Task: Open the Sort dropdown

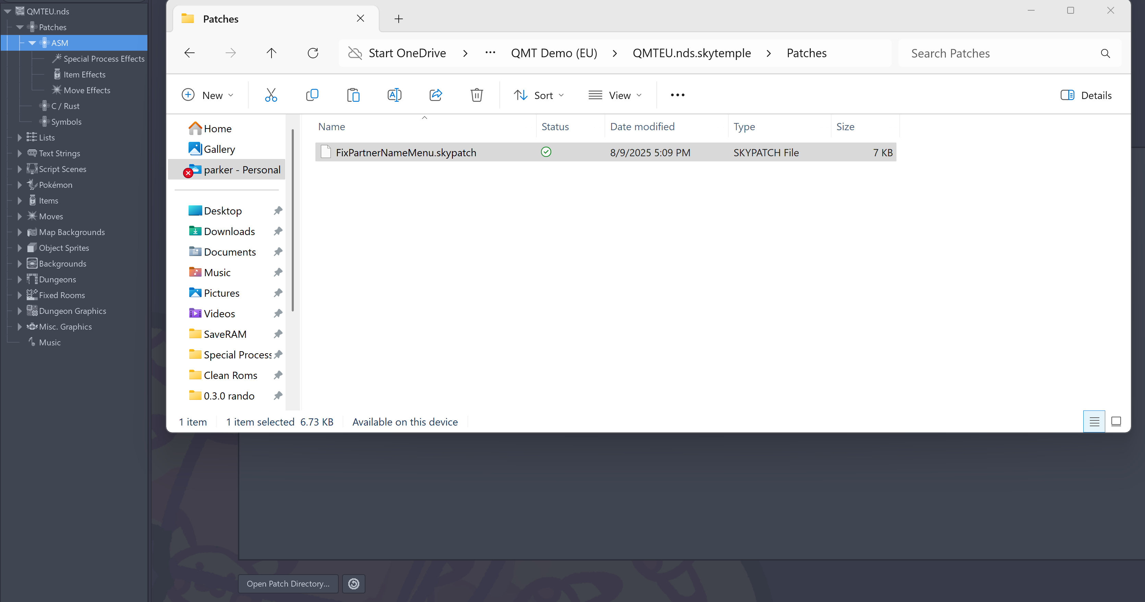Action: pos(539,95)
